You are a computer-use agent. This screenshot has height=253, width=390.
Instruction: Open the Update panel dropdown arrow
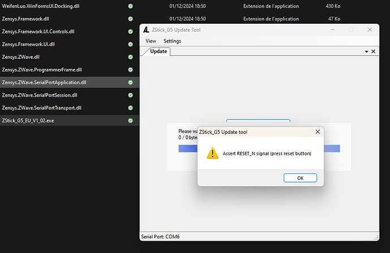[366, 51]
